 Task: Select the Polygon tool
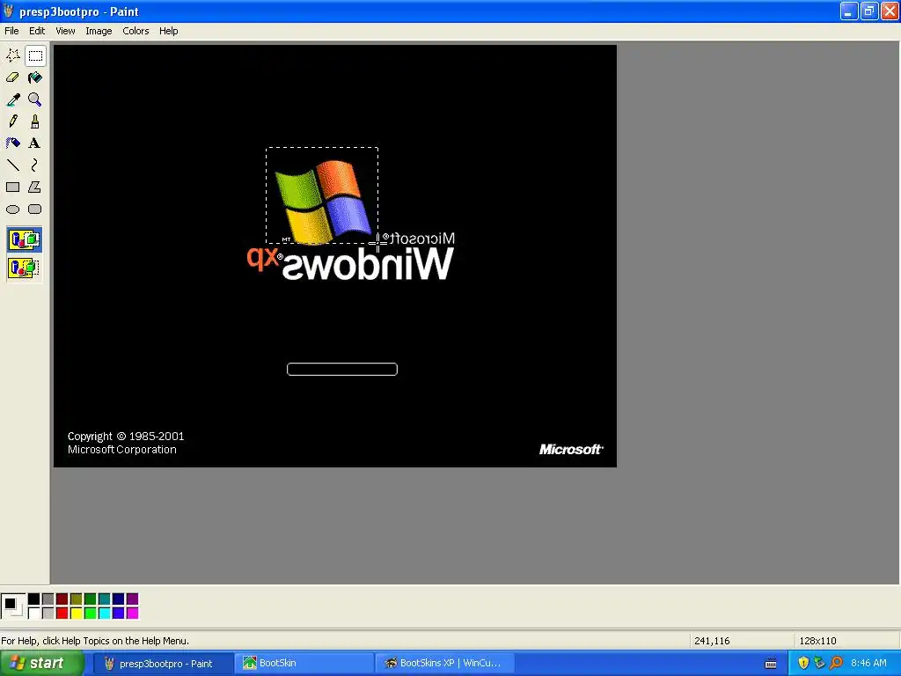pyautogui.click(x=35, y=187)
